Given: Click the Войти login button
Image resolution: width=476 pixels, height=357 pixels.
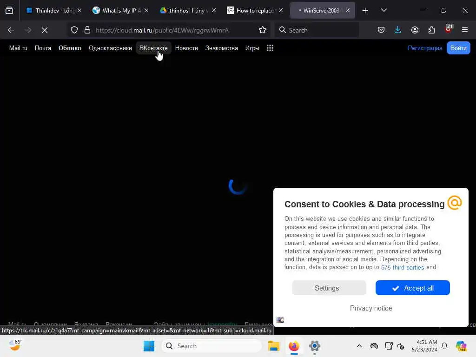Looking at the screenshot, I should [458, 48].
